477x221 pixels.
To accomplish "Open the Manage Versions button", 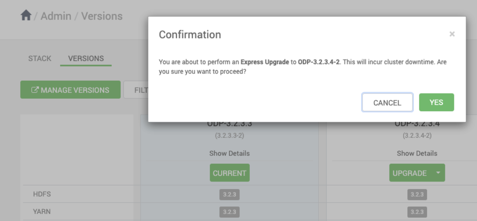I will [x=70, y=90].
